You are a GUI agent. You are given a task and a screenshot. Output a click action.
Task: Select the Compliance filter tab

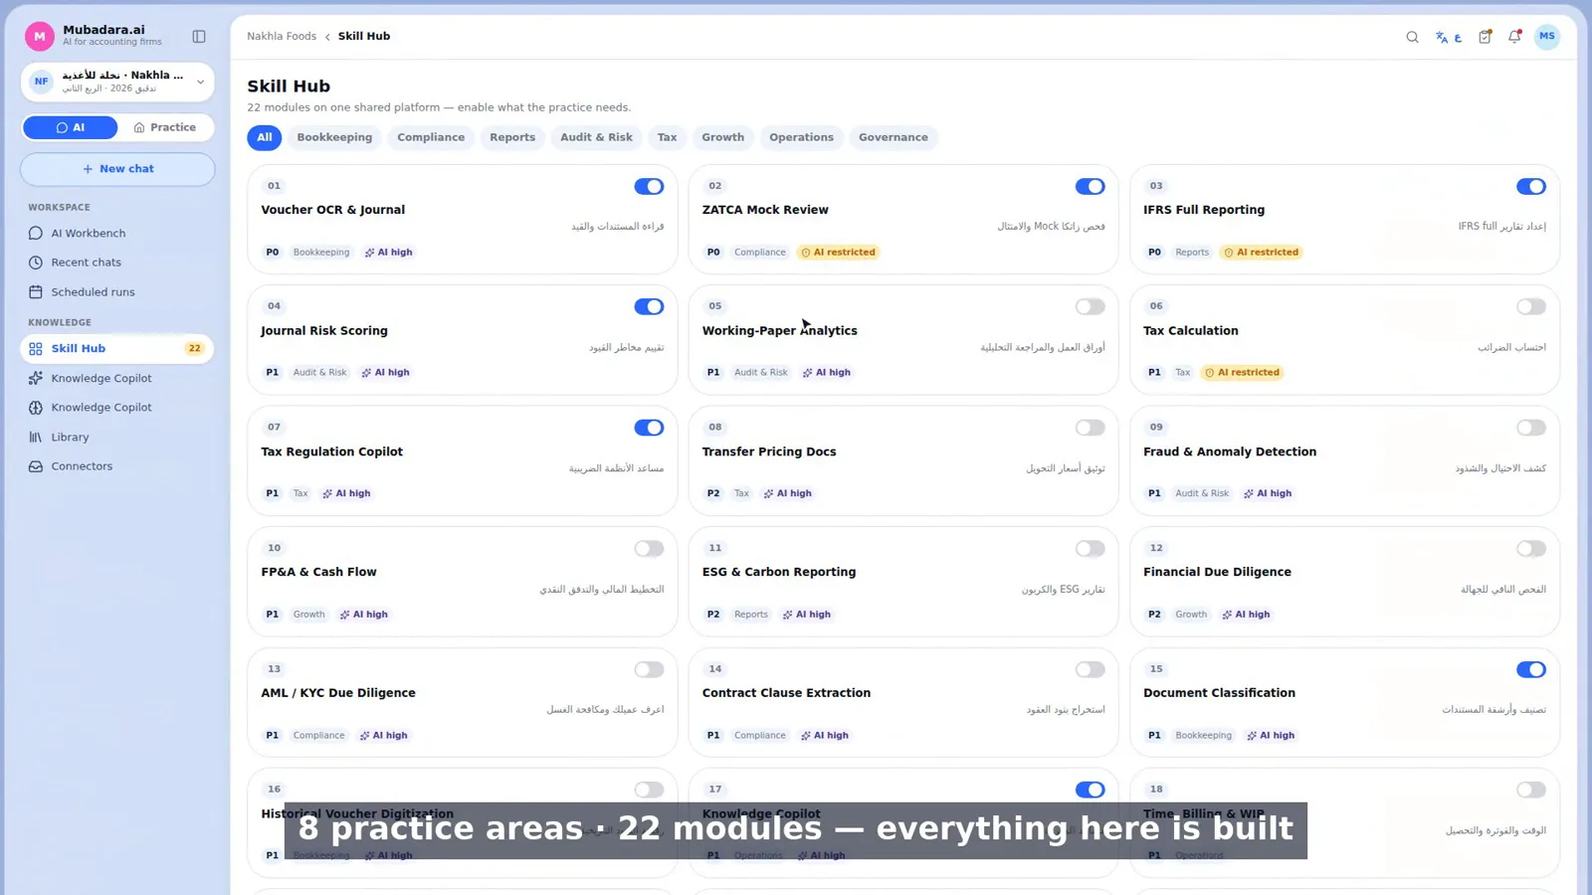(x=431, y=137)
